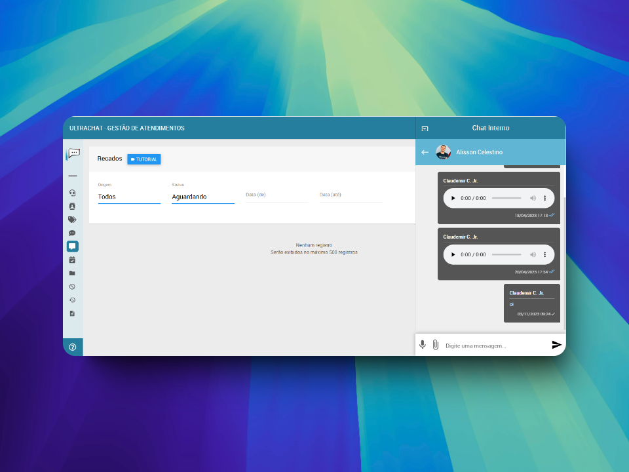Click the microphone icon to record audio
The width and height of the screenshot is (629, 472).
[x=423, y=345]
